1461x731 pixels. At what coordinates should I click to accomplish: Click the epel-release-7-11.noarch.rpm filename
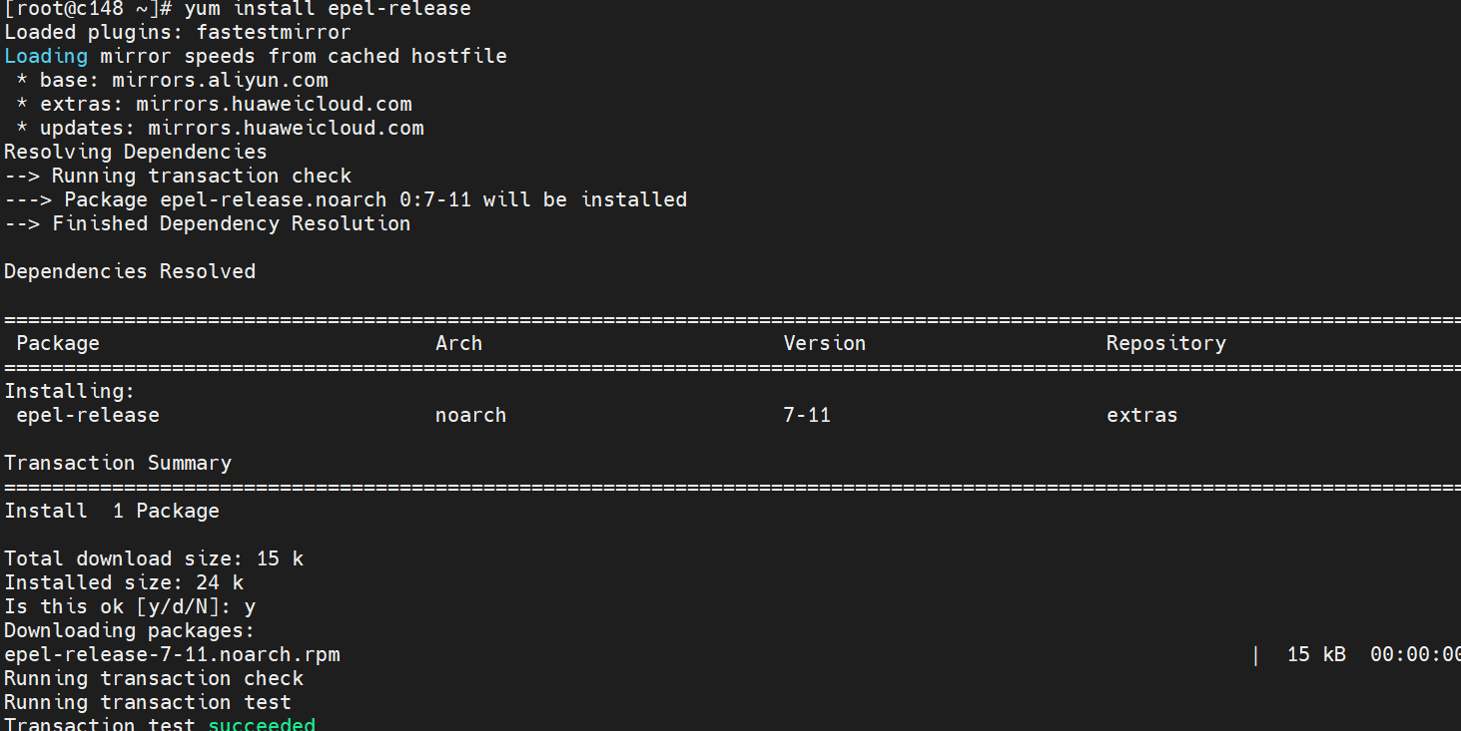[x=172, y=654]
